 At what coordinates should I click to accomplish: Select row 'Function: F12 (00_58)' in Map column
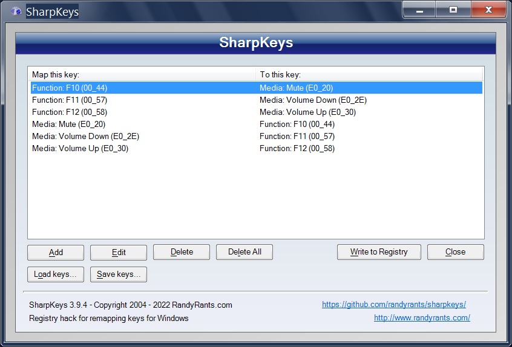click(70, 112)
